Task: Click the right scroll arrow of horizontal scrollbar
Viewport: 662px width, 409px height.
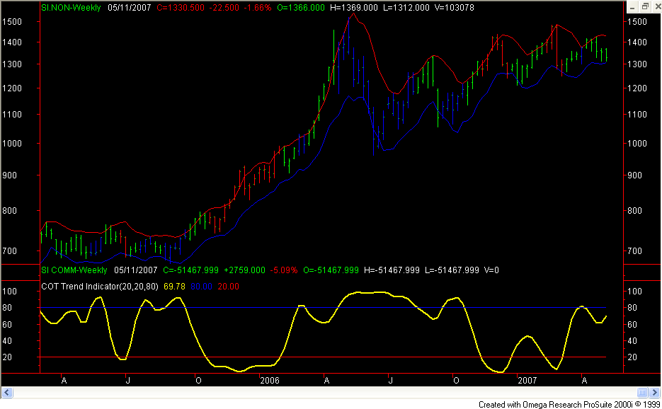Action: click(654, 393)
